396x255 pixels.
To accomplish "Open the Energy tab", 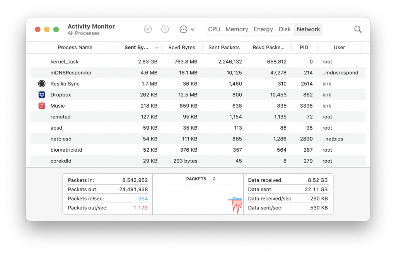I will [x=263, y=29].
